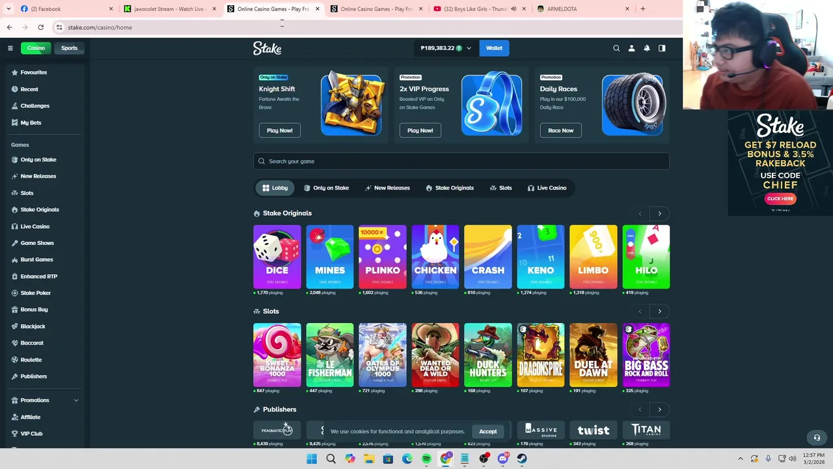Open a new browser tab
The image size is (833, 469).
(642, 9)
